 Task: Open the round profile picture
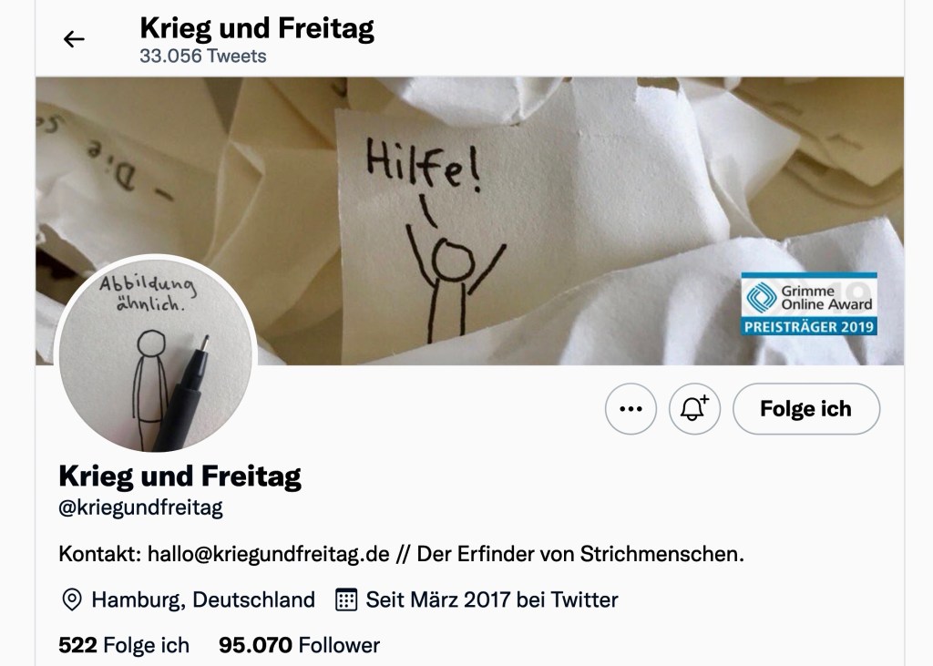pos(155,355)
